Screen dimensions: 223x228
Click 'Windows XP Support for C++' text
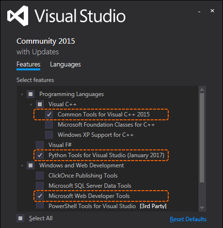pos(96,135)
